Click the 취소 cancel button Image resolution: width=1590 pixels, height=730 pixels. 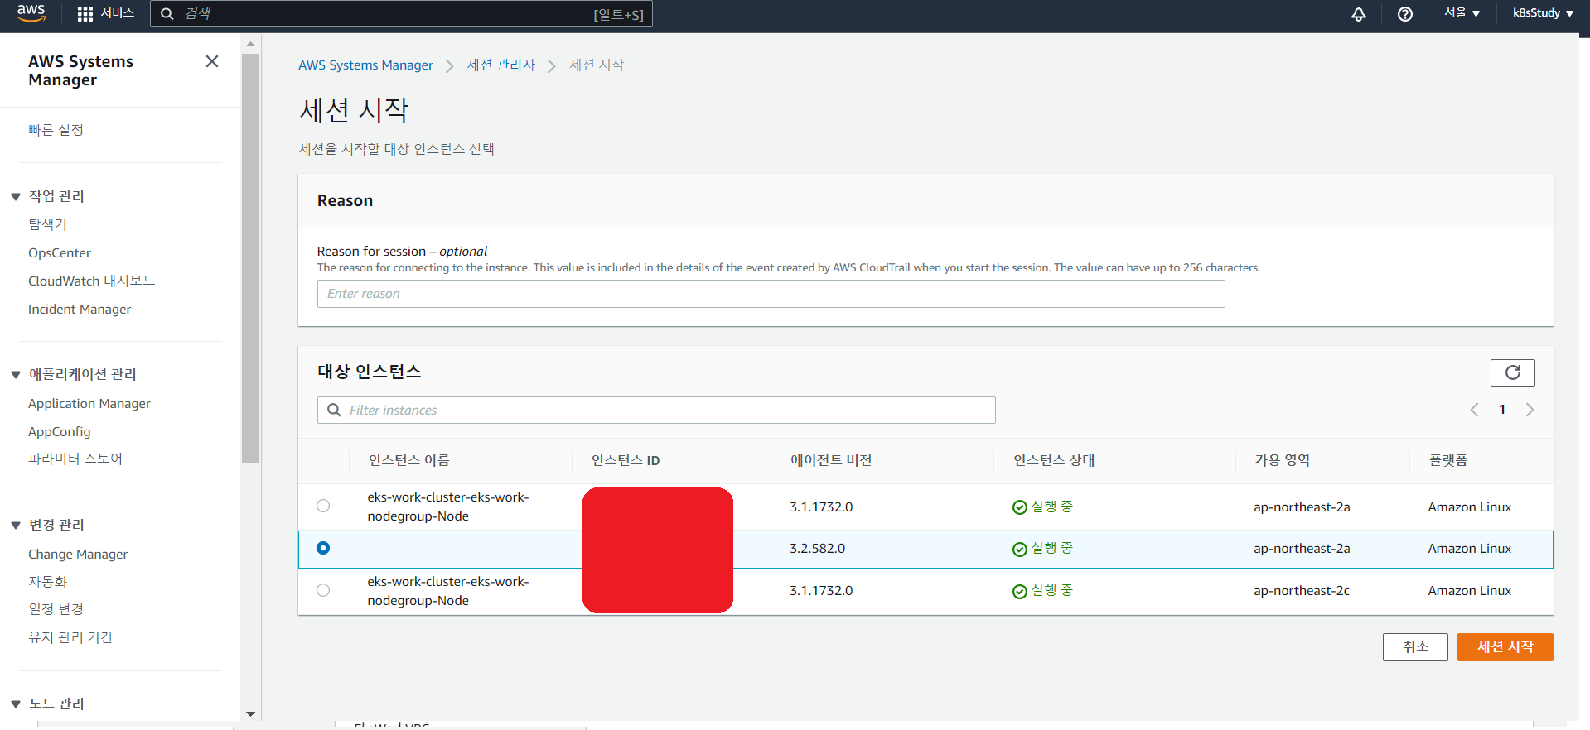[x=1415, y=647]
